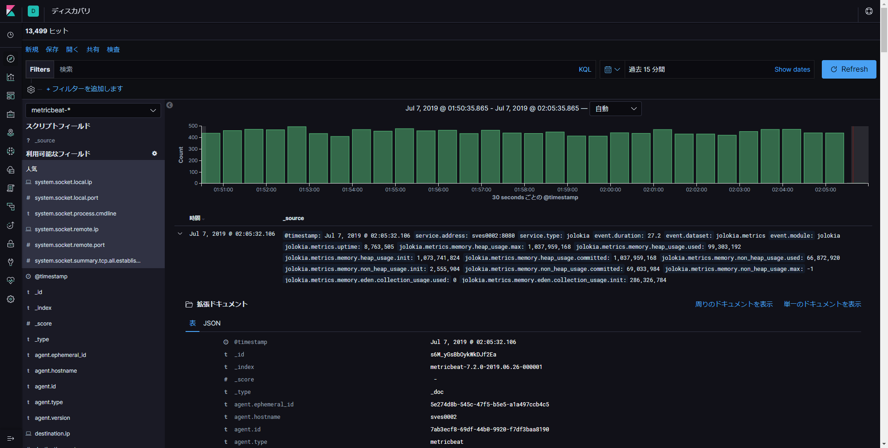Open Machine Learning from the sidebar
888x448 pixels.
pyautogui.click(x=11, y=151)
